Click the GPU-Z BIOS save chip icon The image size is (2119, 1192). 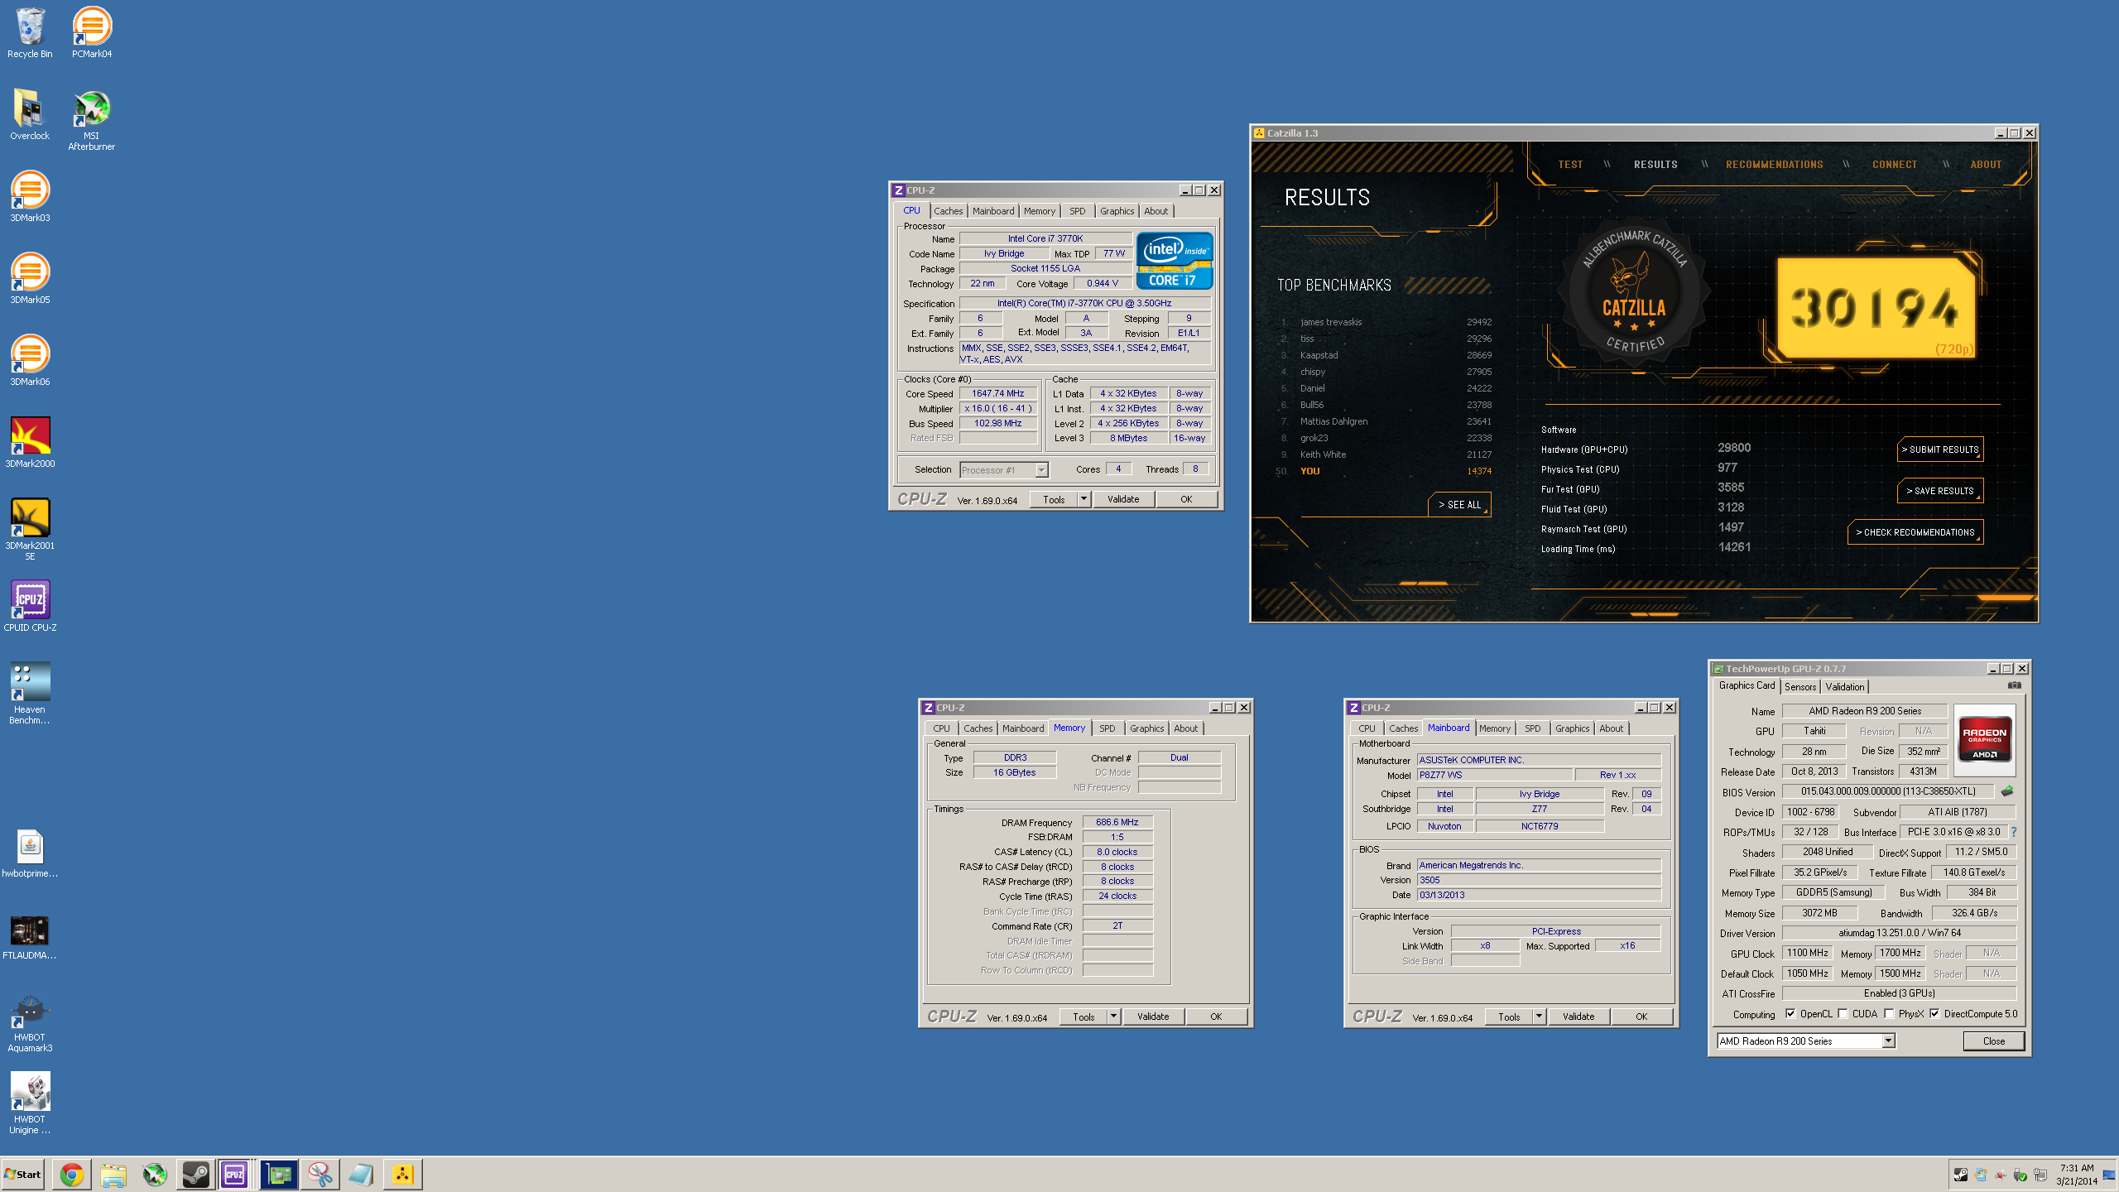(x=2007, y=791)
